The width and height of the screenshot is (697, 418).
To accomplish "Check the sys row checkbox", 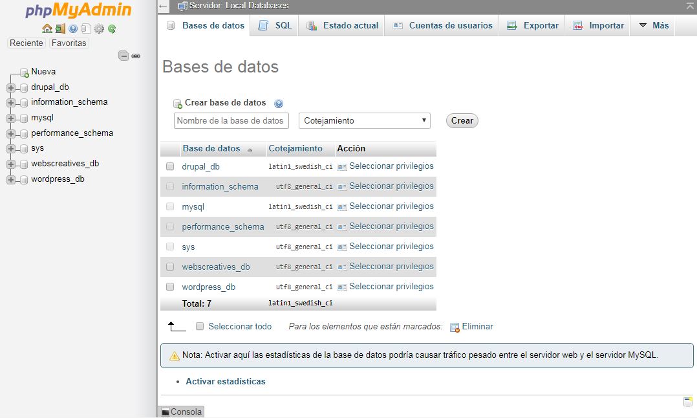I will pyautogui.click(x=170, y=247).
